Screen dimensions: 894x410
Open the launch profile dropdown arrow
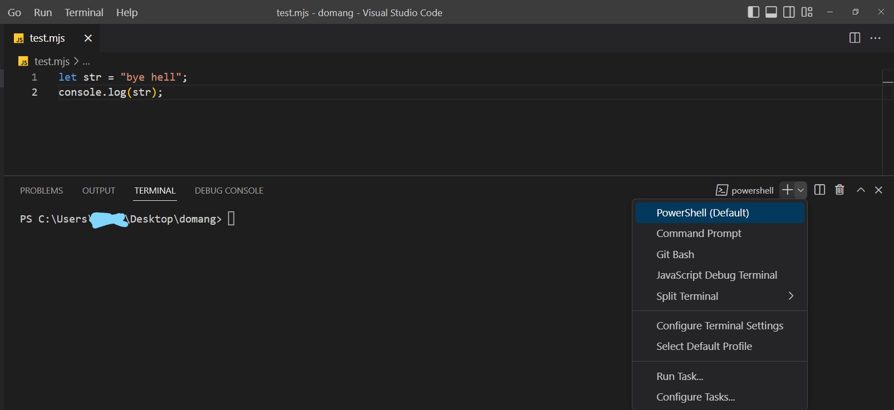800,190
